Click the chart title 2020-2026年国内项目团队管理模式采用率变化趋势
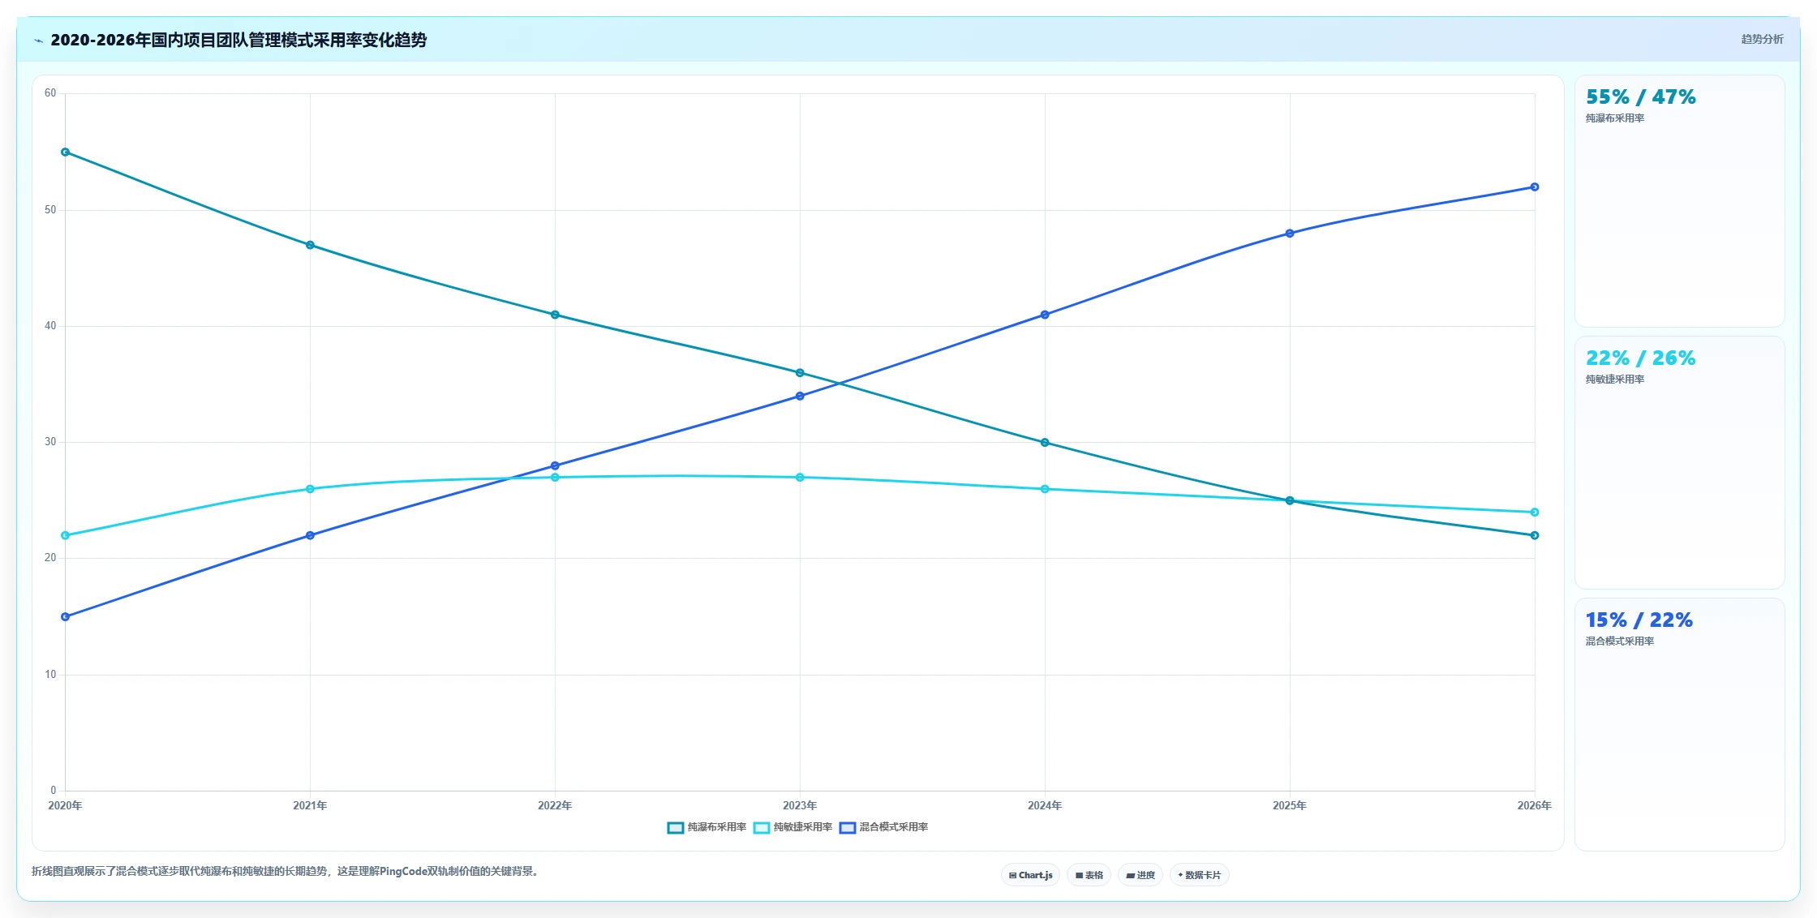The width and height of the screenshot is (1817, 918). (x=238, y=40)
